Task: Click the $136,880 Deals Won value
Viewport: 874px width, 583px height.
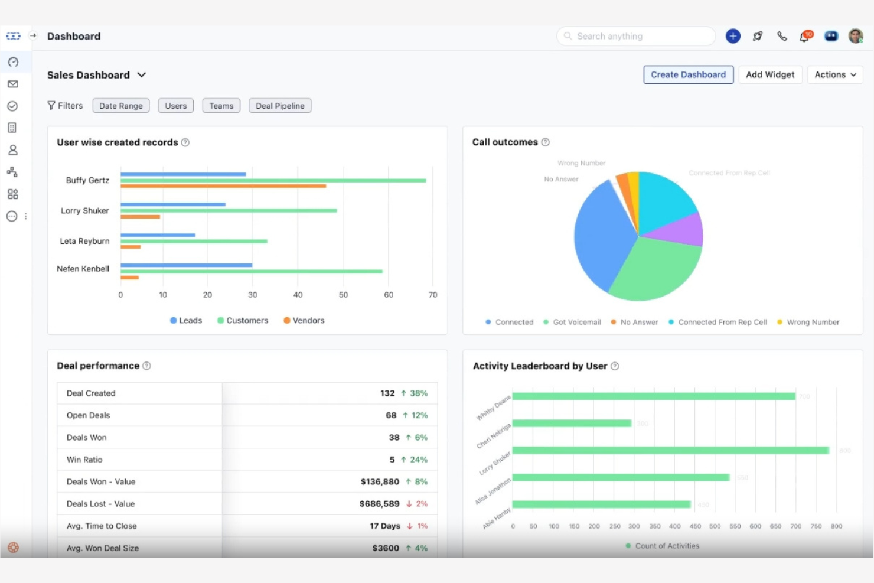Action: click(x=380, y=482)
